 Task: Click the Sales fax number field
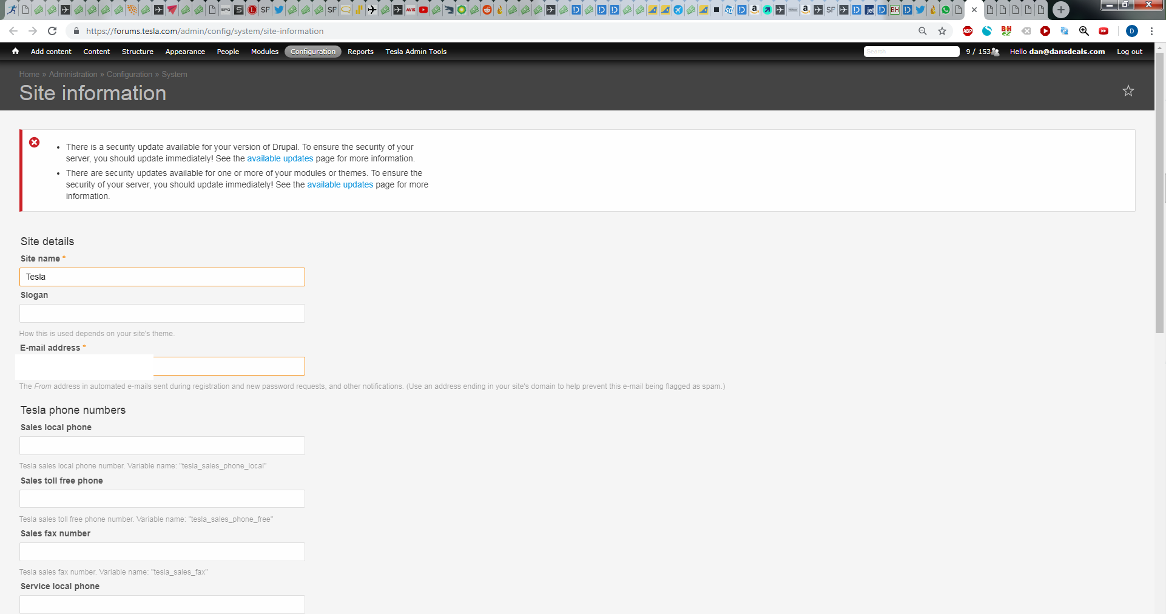pyautogui.click(x=162, y=552)
